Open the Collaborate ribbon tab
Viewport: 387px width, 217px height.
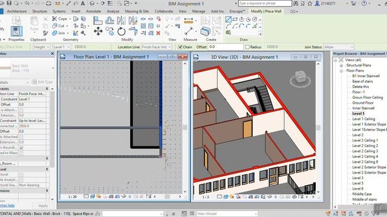click(164, 11)
